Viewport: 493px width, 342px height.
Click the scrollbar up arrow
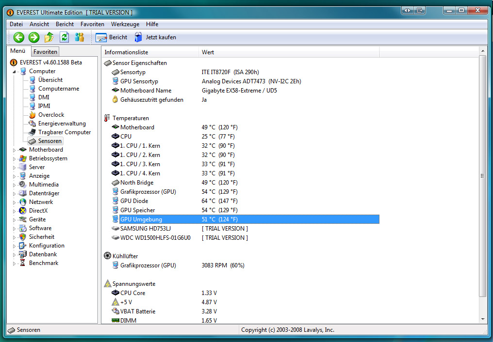tap(483, 51)
